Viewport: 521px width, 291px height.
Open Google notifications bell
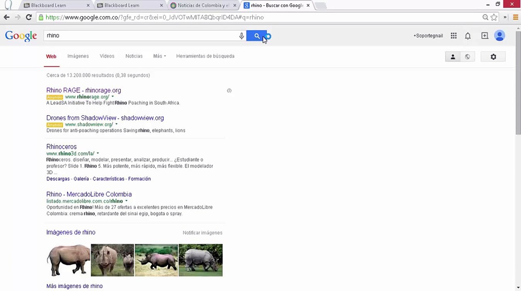pyautogui.click(x=468, y=36)
